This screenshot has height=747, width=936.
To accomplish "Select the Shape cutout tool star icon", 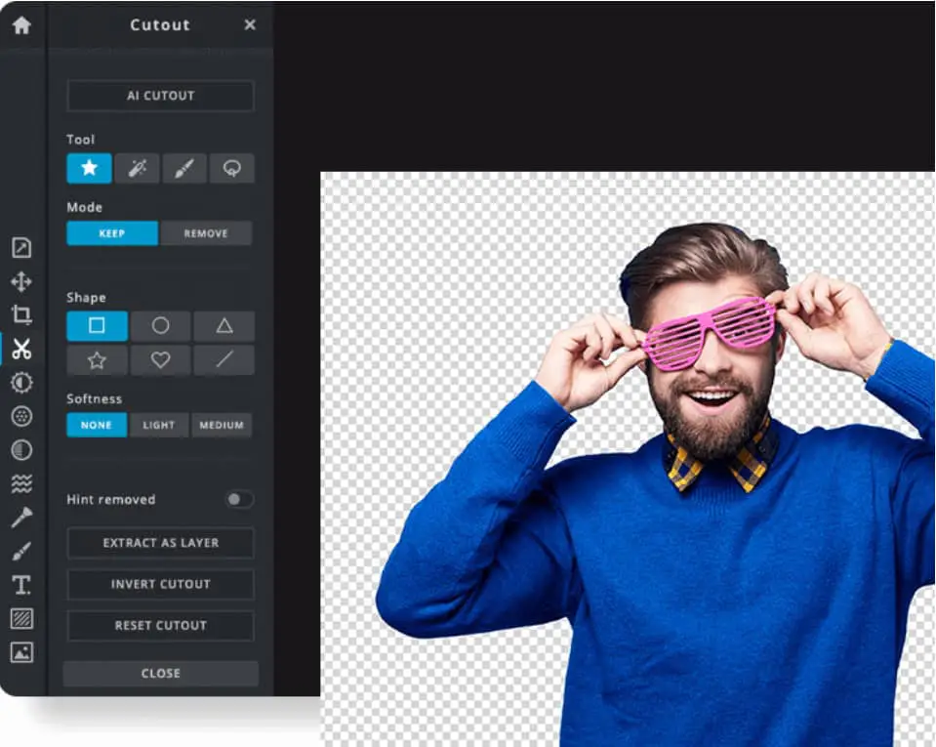I will pyautogui.click(x=90, y=168).
